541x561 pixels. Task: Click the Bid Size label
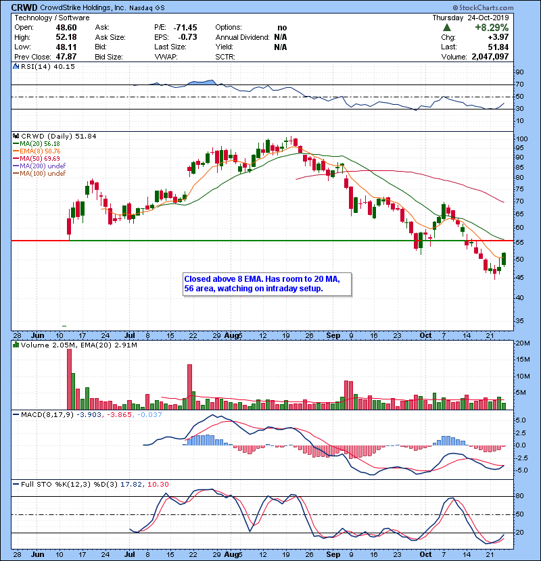pos(109,57)
